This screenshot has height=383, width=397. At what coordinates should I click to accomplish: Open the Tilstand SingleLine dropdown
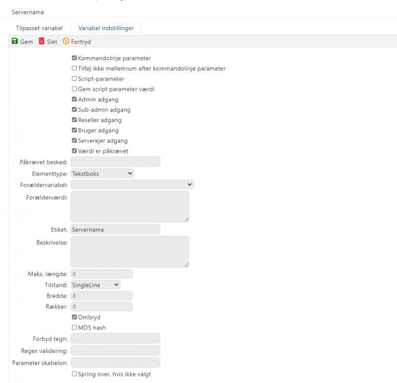[x=96, y=284]
